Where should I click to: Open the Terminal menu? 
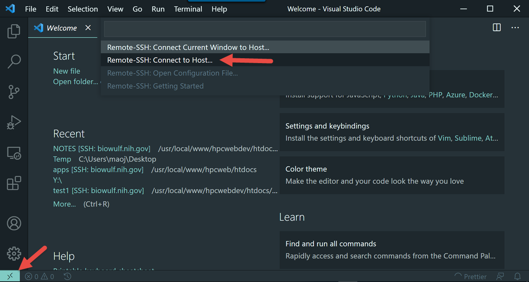[x=188, y=9]
